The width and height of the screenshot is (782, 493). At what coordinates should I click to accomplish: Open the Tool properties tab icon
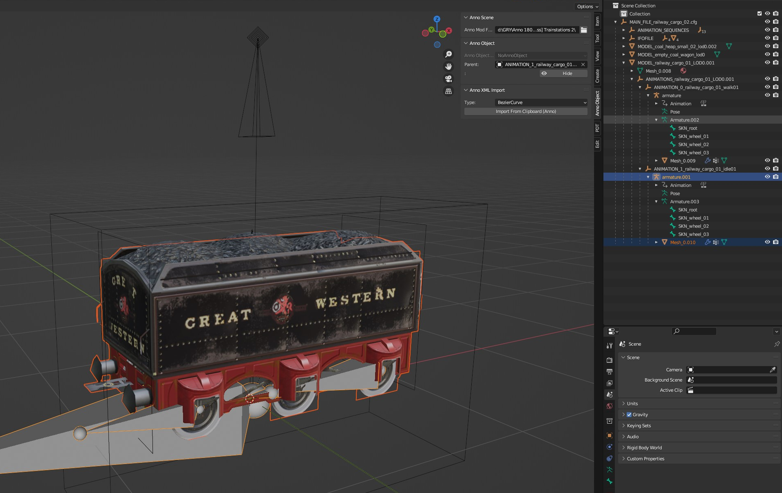610,346
